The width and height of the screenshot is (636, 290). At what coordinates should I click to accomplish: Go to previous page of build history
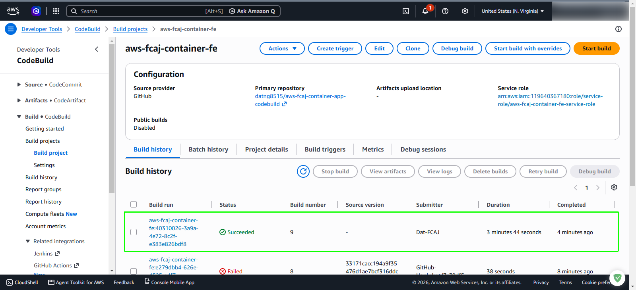coord(576,188)
